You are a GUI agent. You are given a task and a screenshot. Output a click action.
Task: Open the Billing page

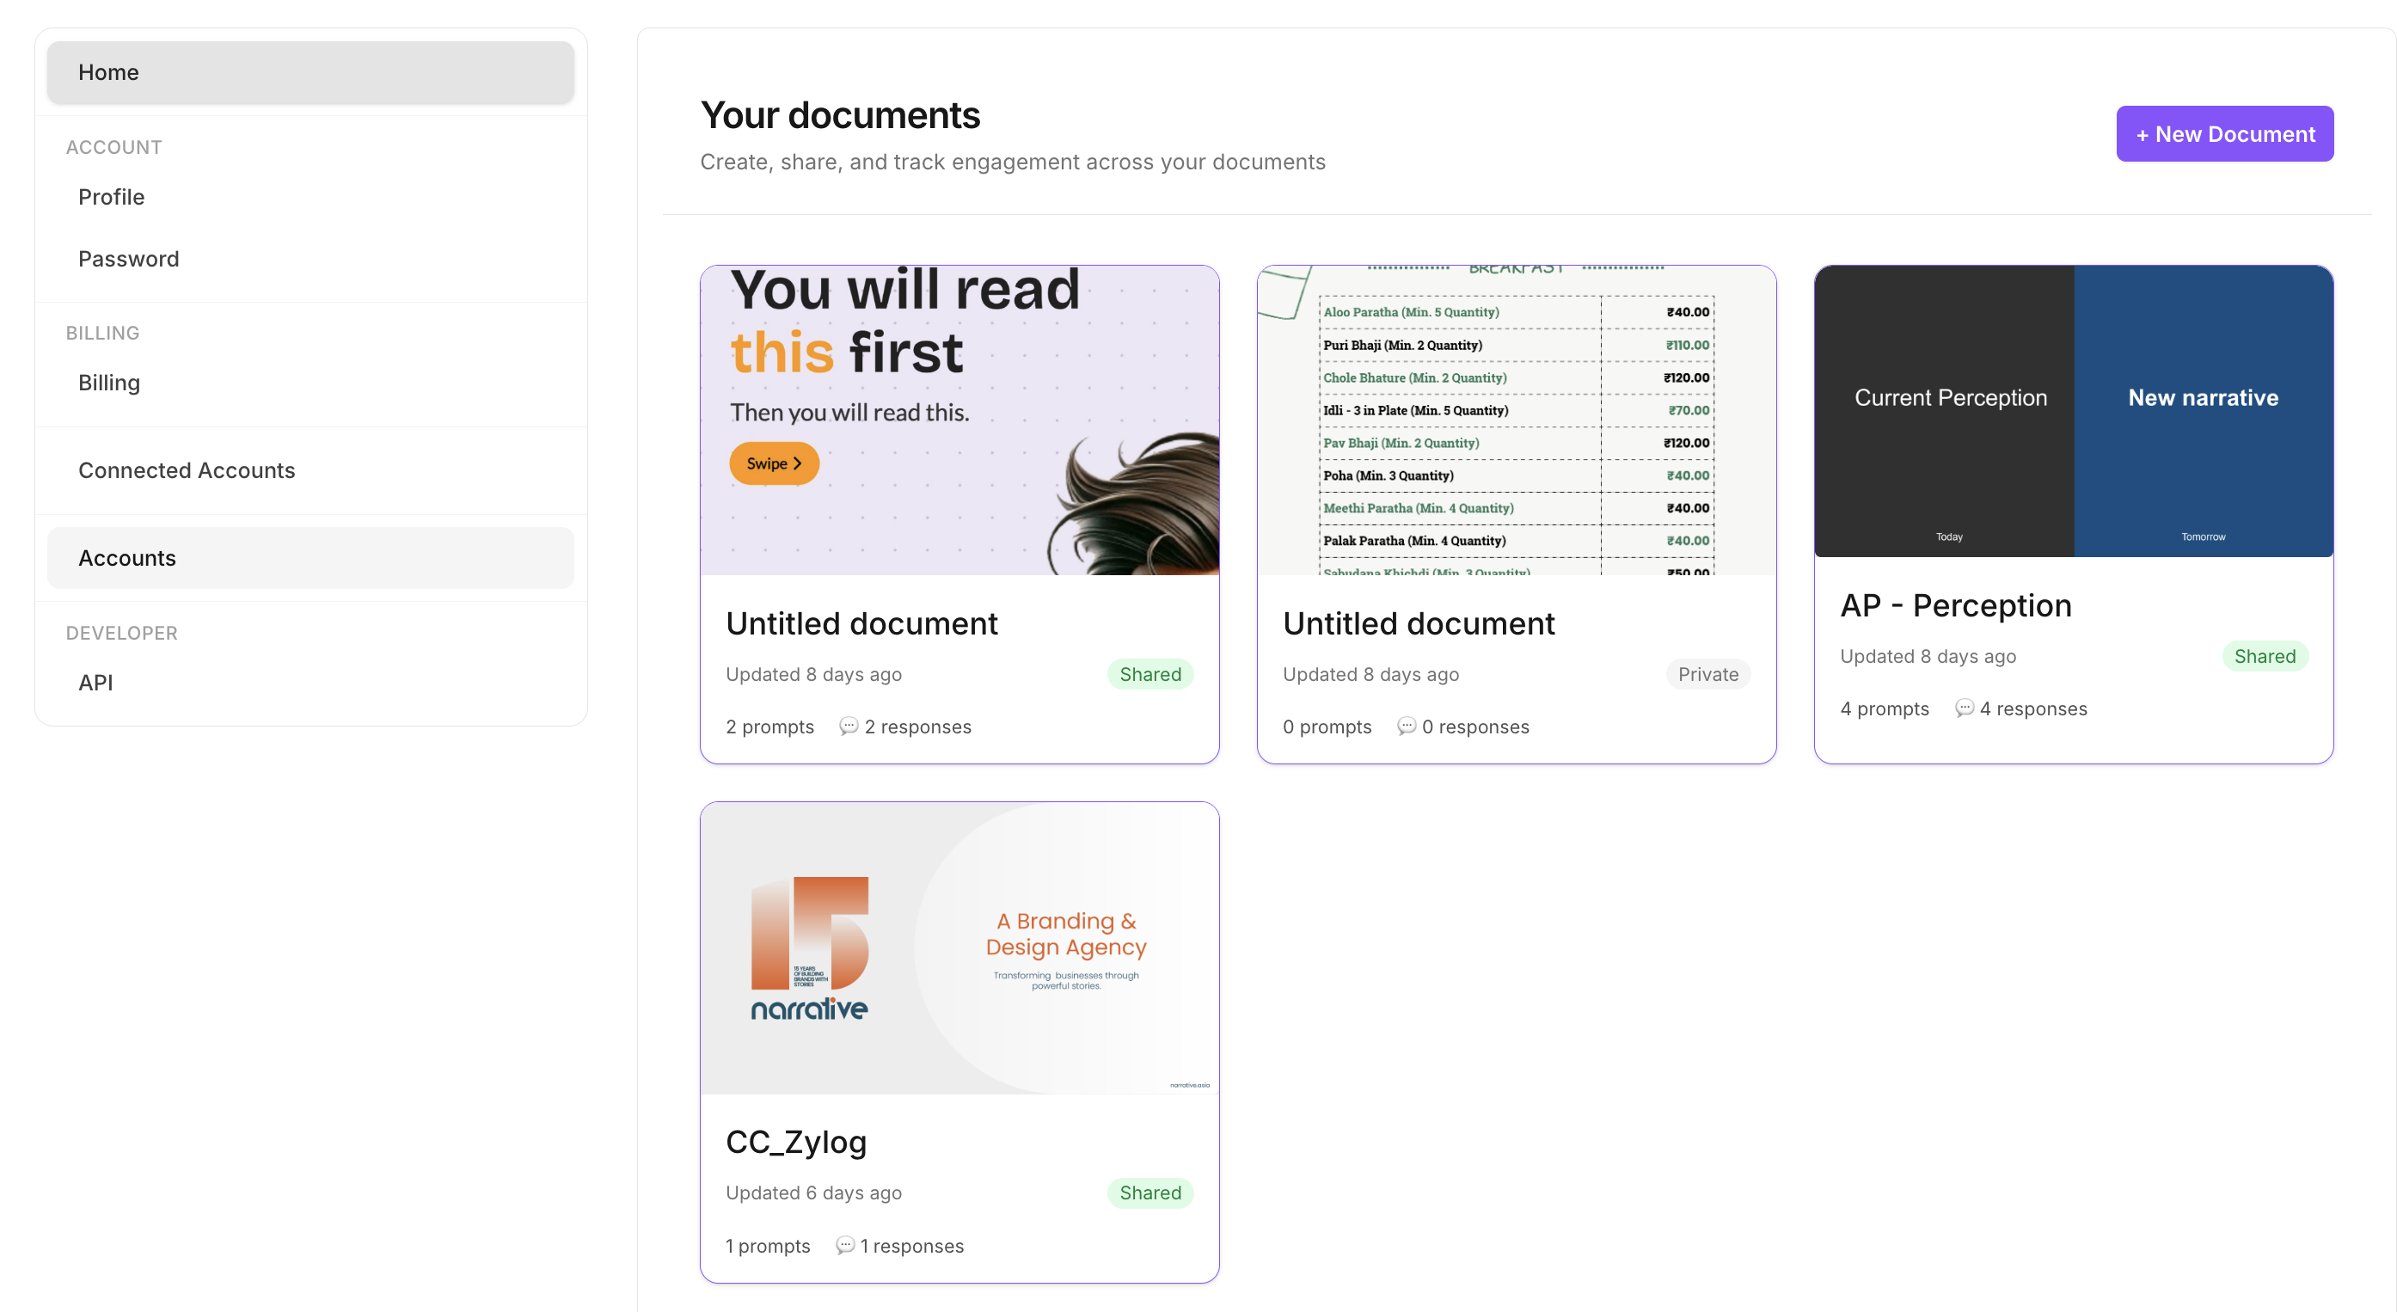pos(109,383)
